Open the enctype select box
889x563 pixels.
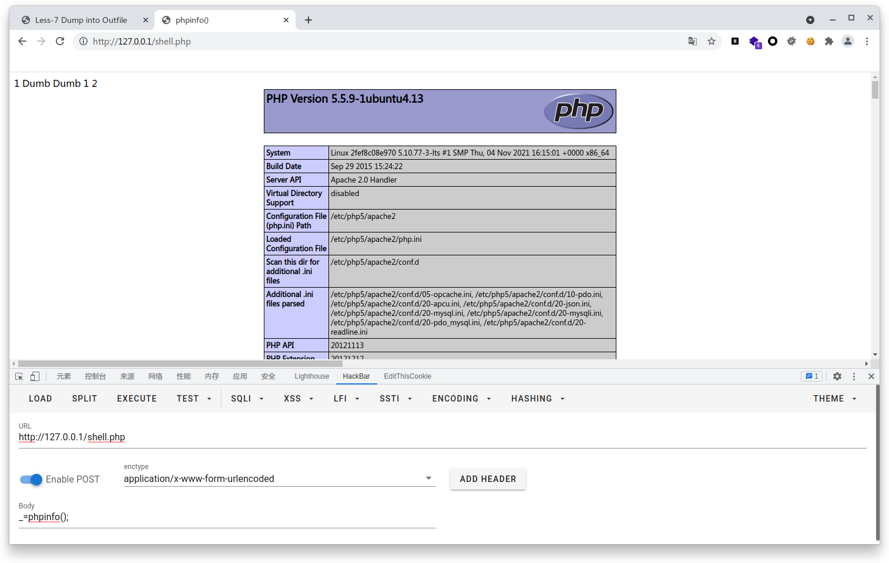tap(280, 479)
